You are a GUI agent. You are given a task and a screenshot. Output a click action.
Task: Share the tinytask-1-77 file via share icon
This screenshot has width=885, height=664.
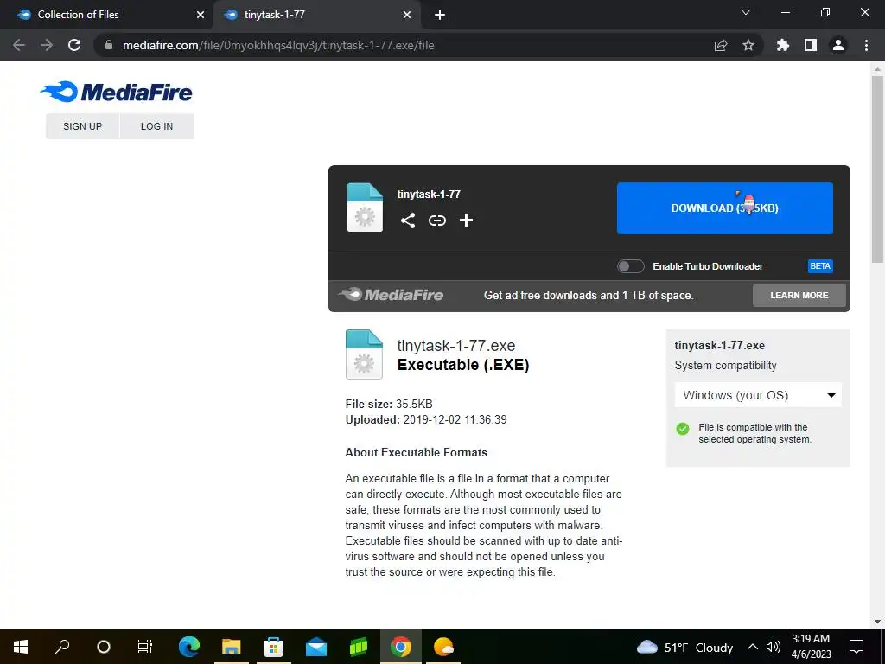click(x=408, y=220)
